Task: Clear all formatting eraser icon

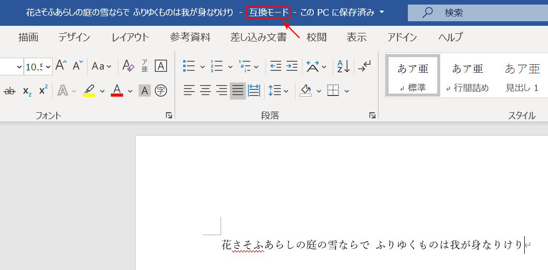Action: (128, 66)
